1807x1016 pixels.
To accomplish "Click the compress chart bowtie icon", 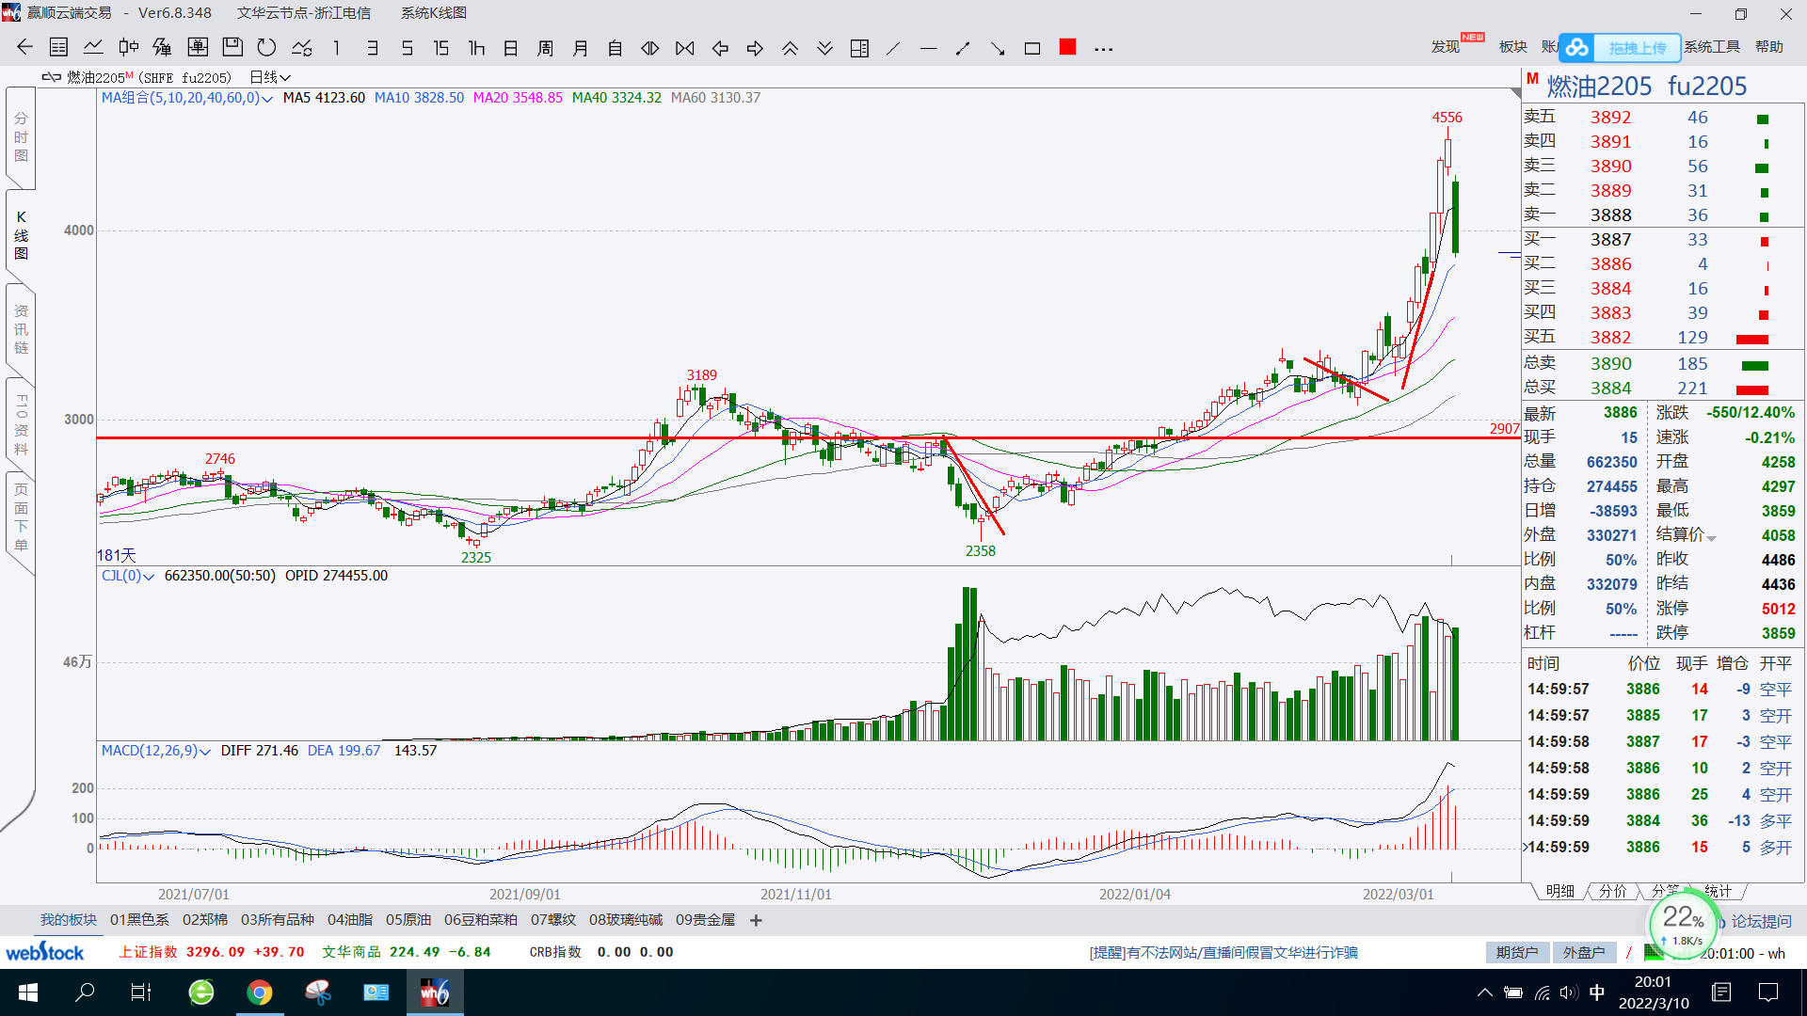I will tap(685, 48).
